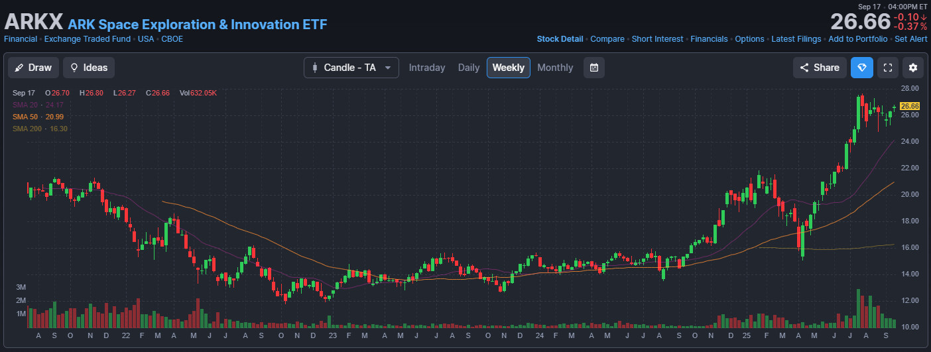Open the Draw tools
The width and height of the screenshot is (931, 352).
click(33, 68)
